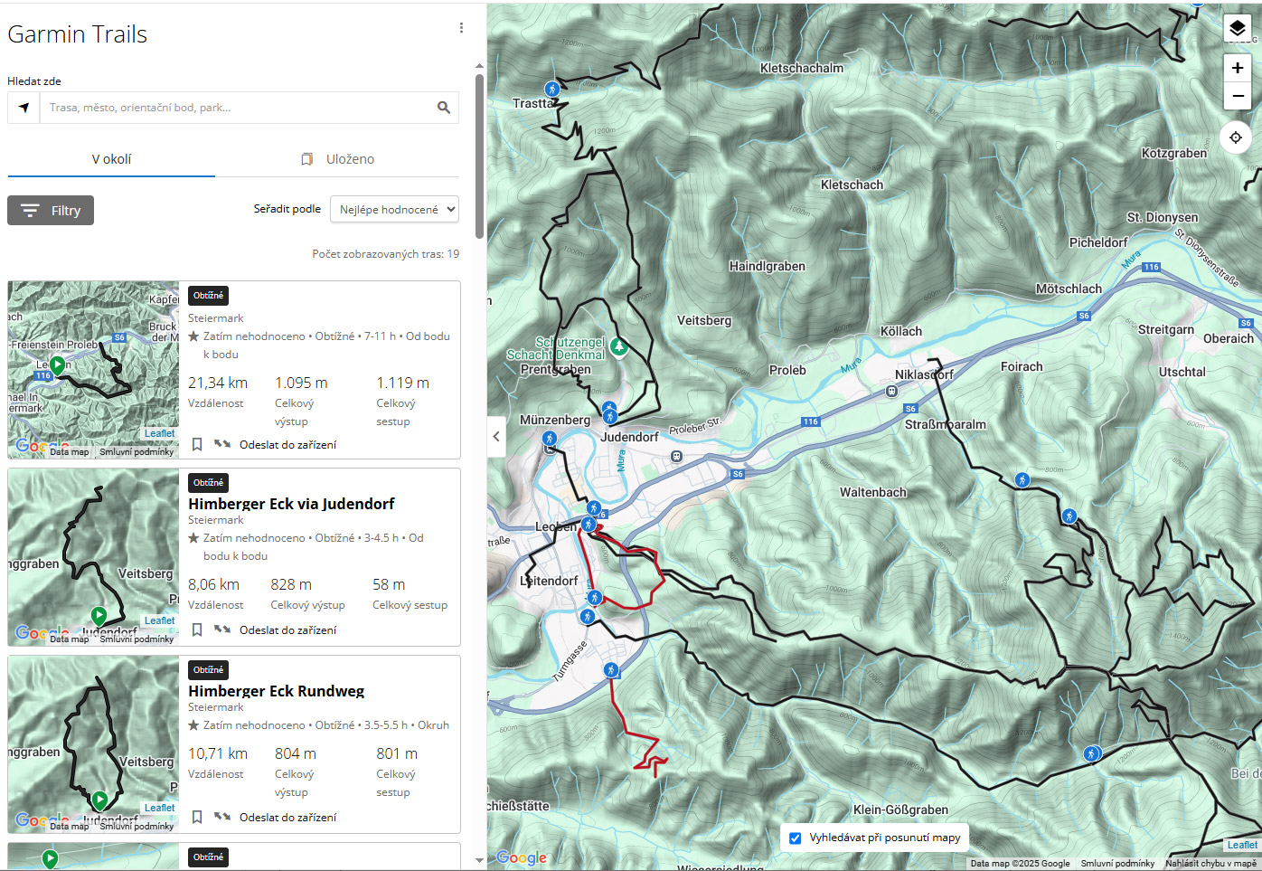
Task: Zoom out on the map
Action: (x=1237, y=96)
